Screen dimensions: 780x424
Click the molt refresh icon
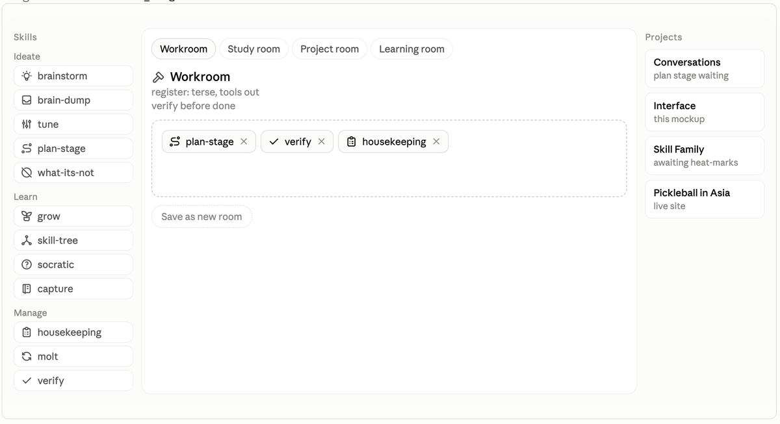[x=27, y=356]
